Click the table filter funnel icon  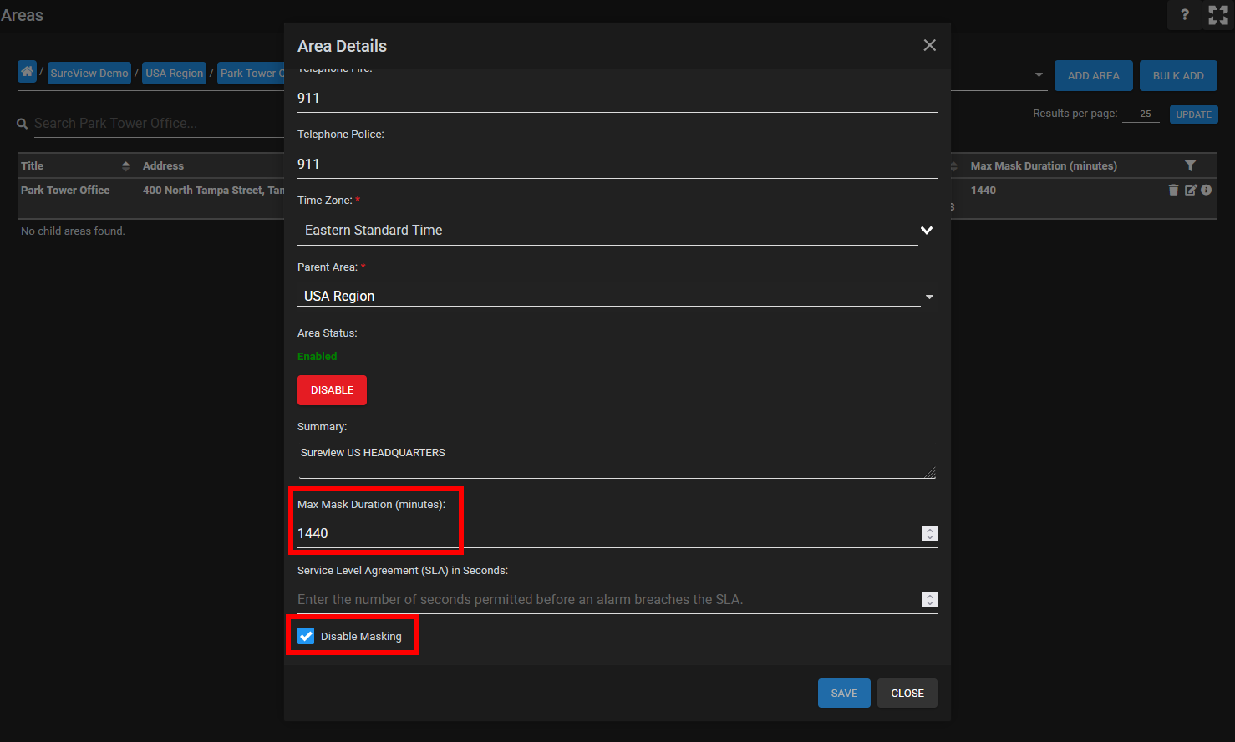(x=1190, y=166)
